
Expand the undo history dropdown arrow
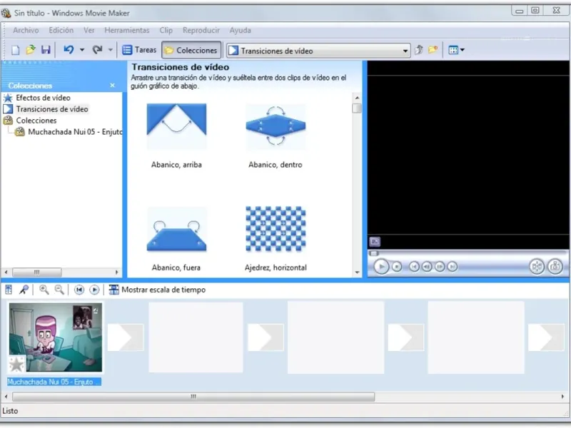82,50
